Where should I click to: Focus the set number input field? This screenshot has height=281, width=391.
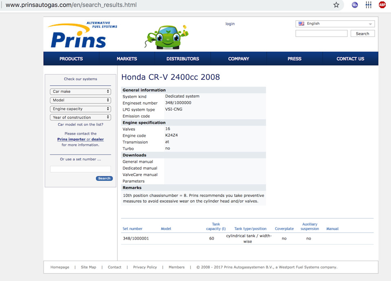pyautogui.click(x=80, y=169)
